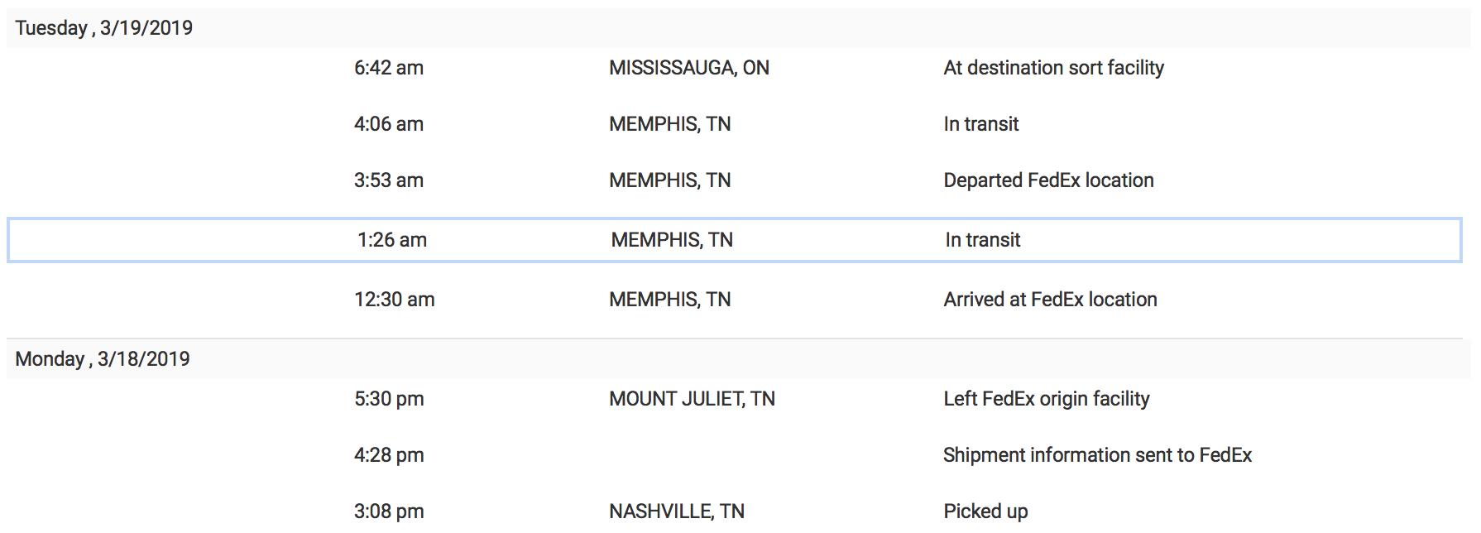
Task: Click the At destination sort facility status
Action: [1053, 68]
